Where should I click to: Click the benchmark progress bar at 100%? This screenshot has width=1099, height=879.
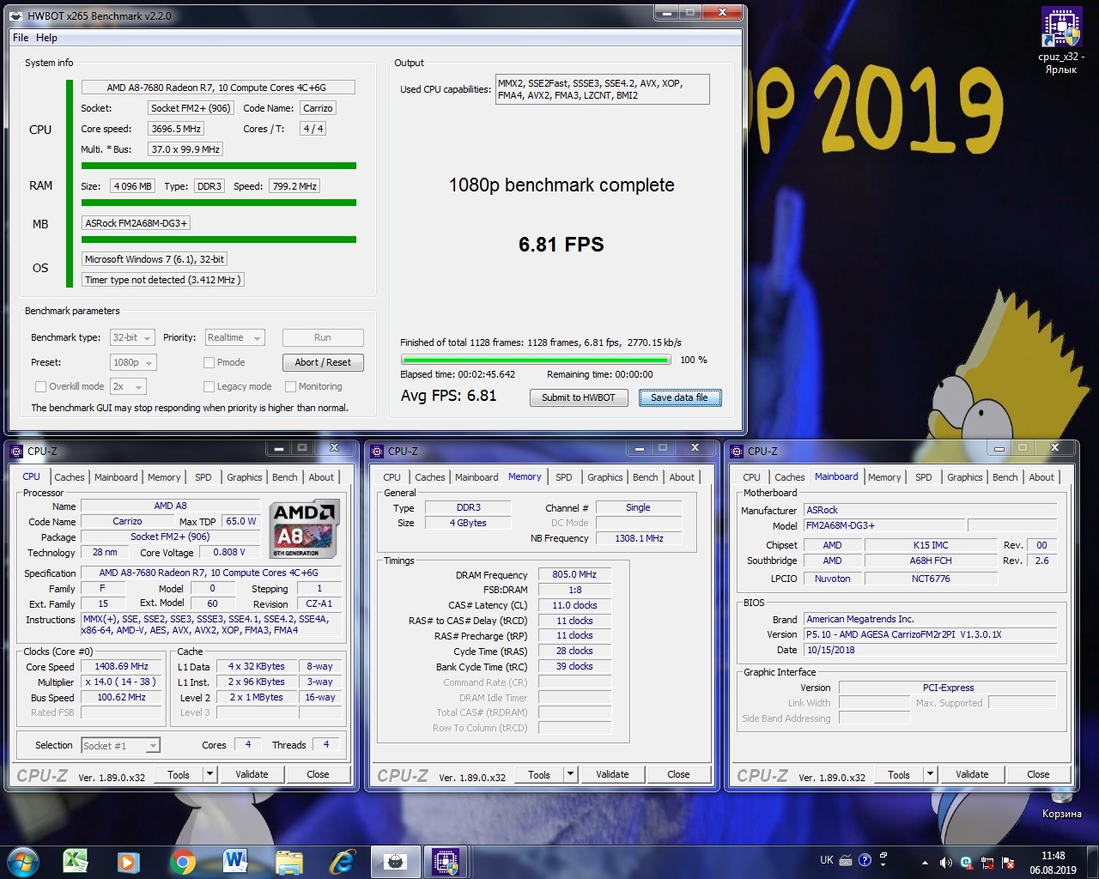click(x=536, y=361)
